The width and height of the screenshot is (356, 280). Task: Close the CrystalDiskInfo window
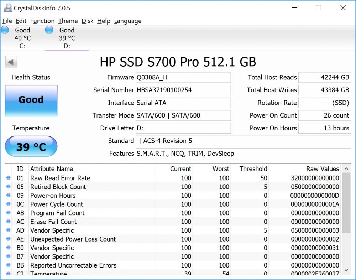[343, 8]
